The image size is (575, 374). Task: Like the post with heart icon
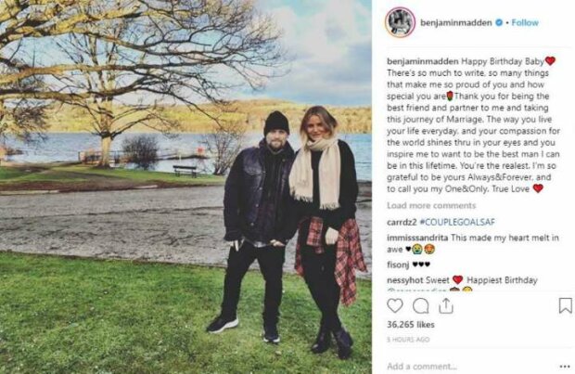point(394,305)
